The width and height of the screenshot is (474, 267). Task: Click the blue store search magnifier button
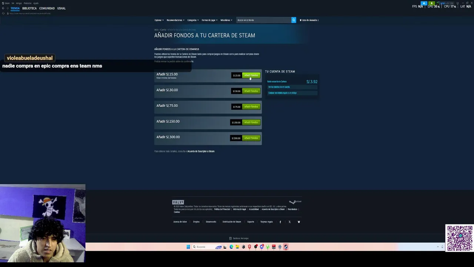pyautogui.click(x=294, y=20)
